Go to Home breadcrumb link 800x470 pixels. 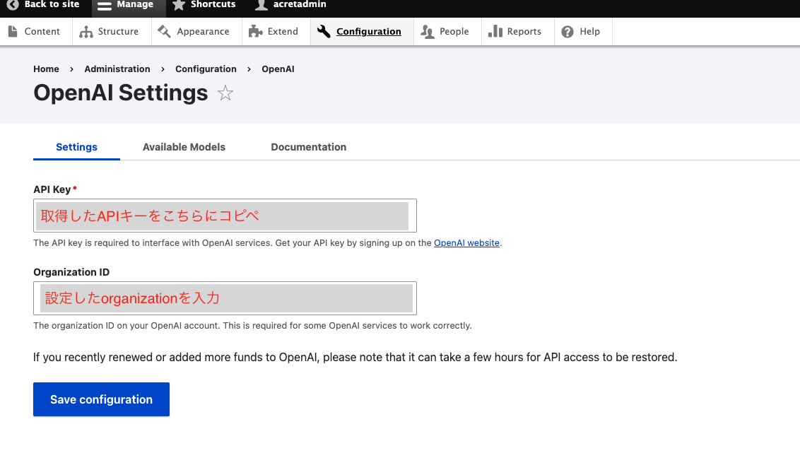coord(46,69)
